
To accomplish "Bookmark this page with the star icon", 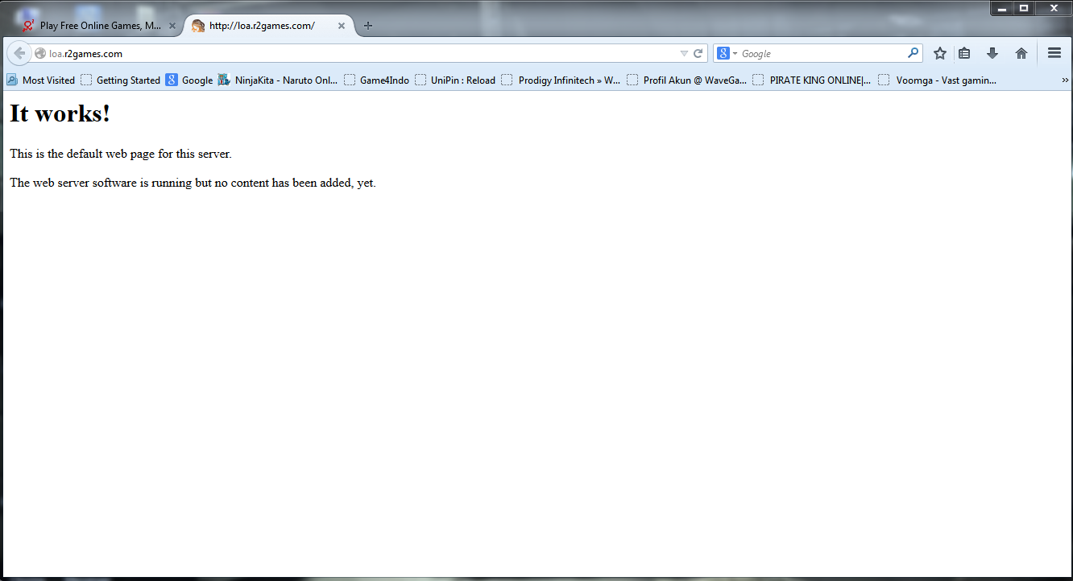I will [939, 53].
